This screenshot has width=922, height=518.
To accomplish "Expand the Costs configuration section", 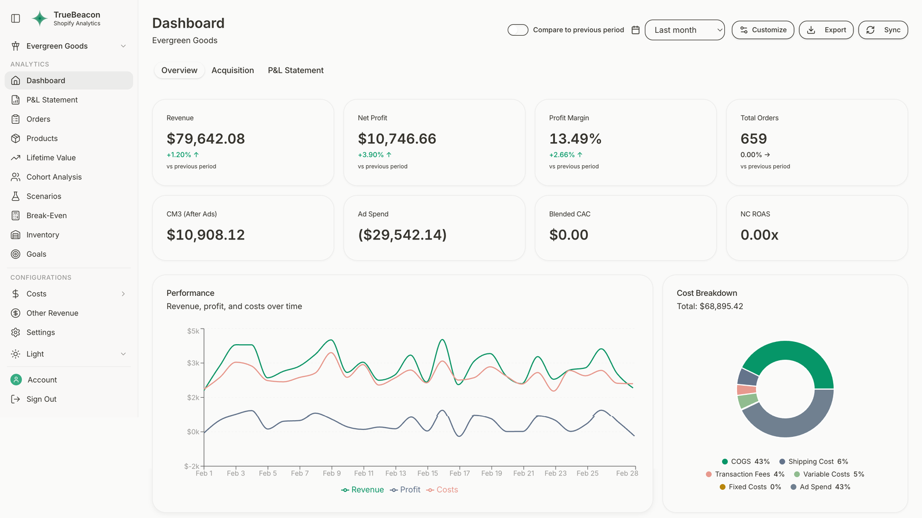I will [69, 294].
